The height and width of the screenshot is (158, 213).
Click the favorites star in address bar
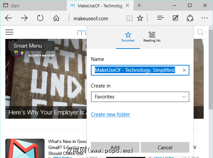click(140, 18)
